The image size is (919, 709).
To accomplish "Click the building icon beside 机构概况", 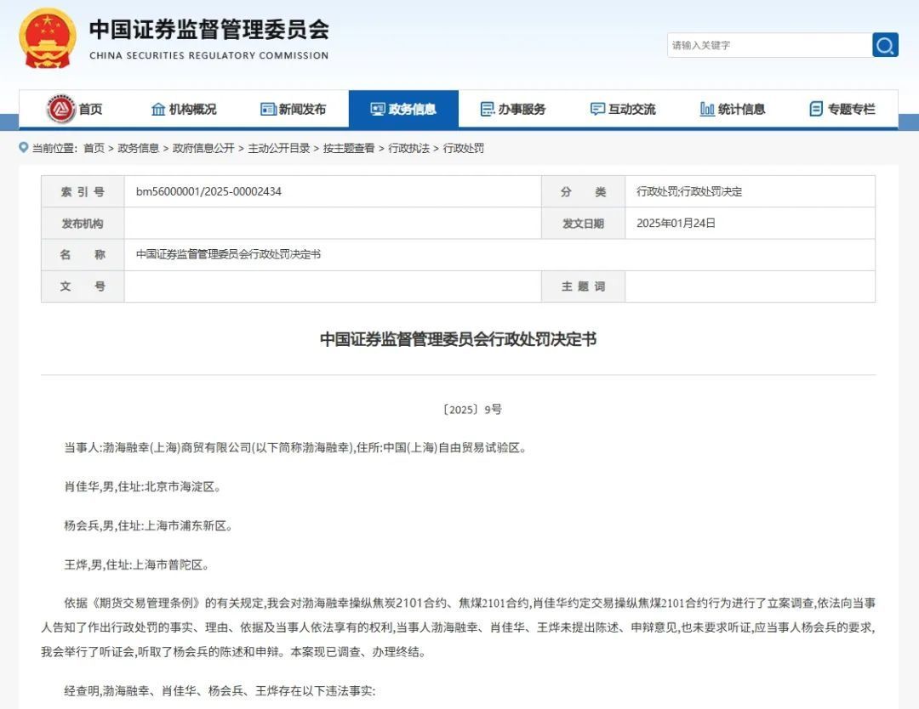I will [x=158, y=108].
